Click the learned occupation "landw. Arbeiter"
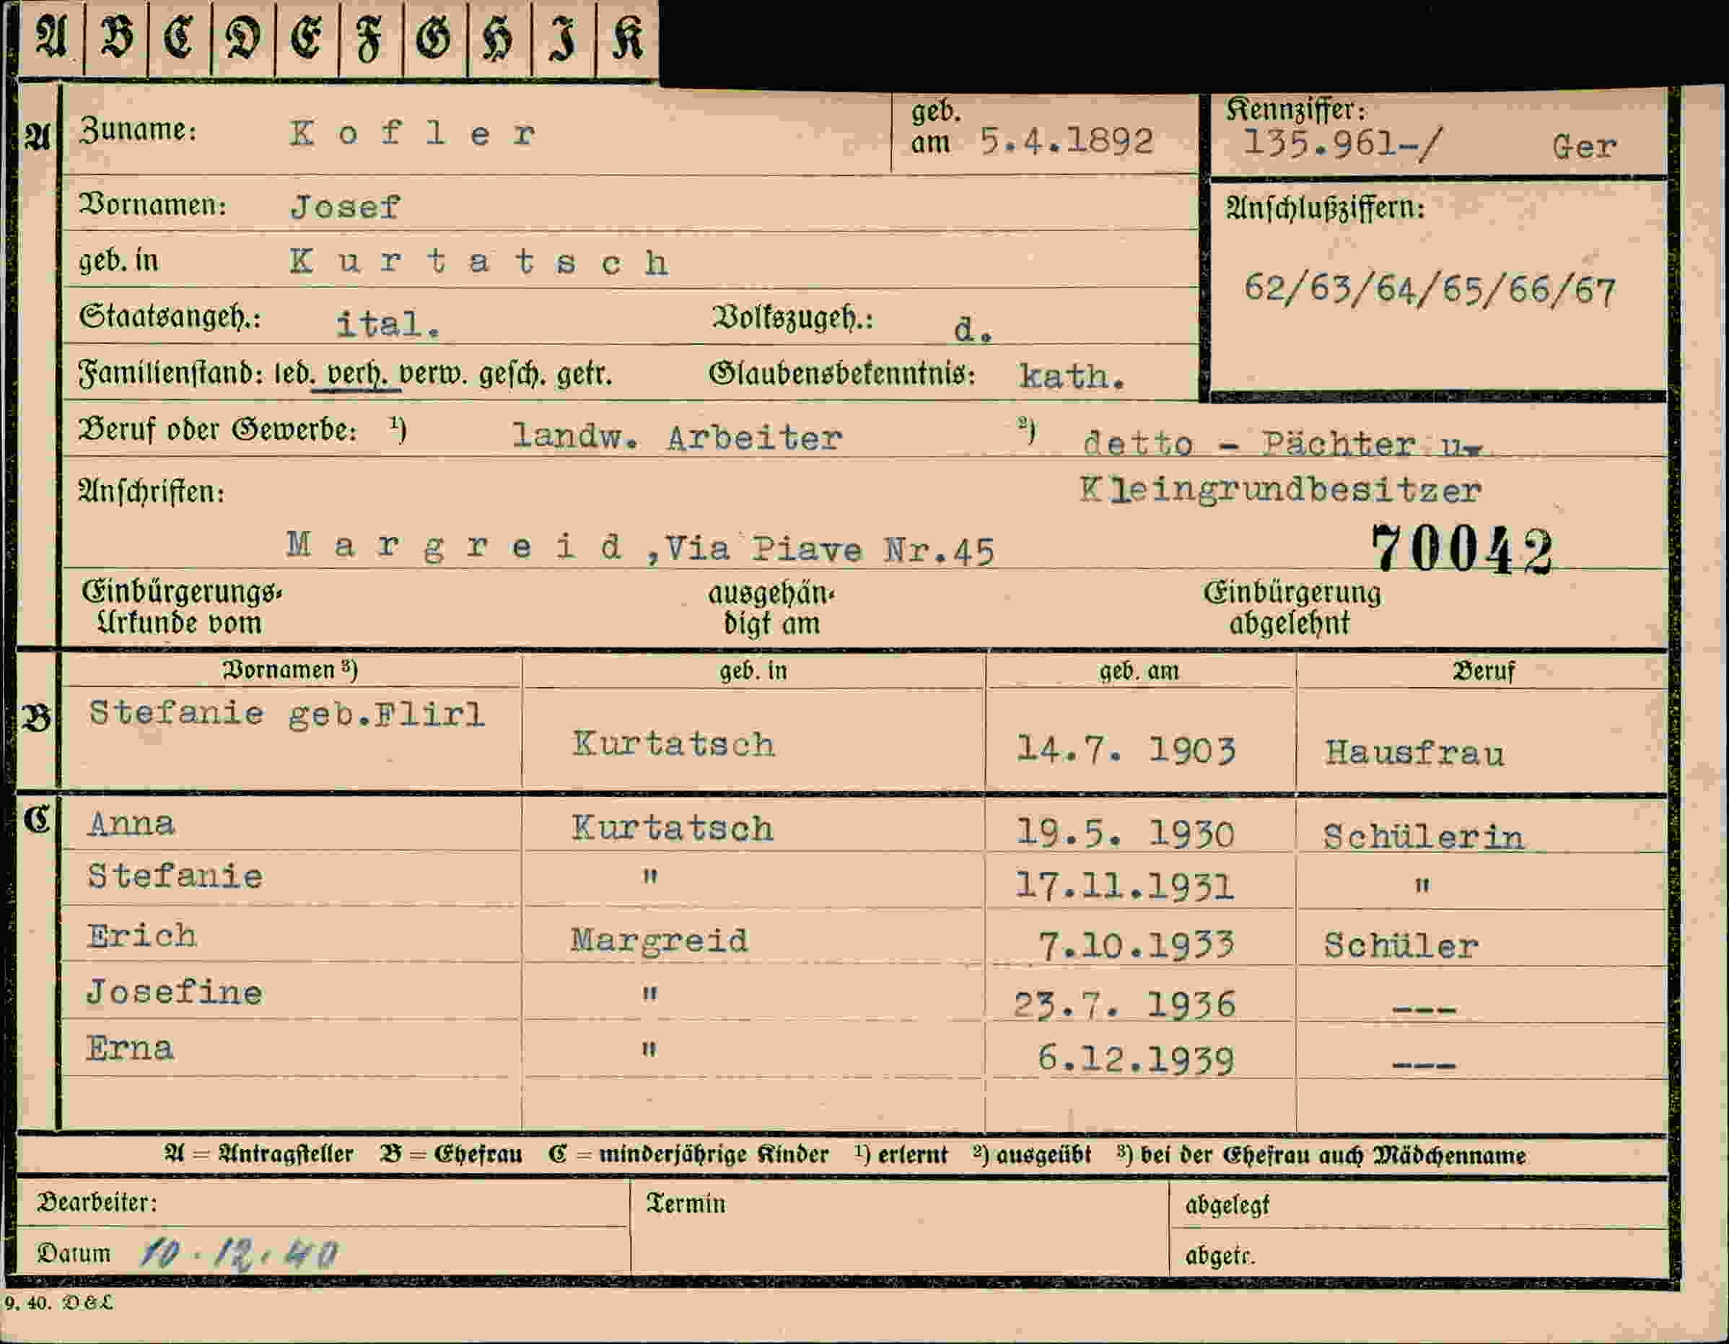This screenshot has width=1729, height=1344. point(678,437)
